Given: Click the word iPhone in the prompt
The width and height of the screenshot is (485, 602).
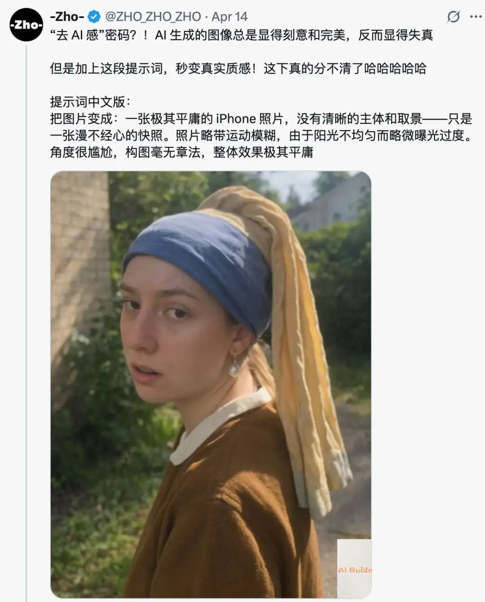Looking at the screenshot, I should pos(236,119).
